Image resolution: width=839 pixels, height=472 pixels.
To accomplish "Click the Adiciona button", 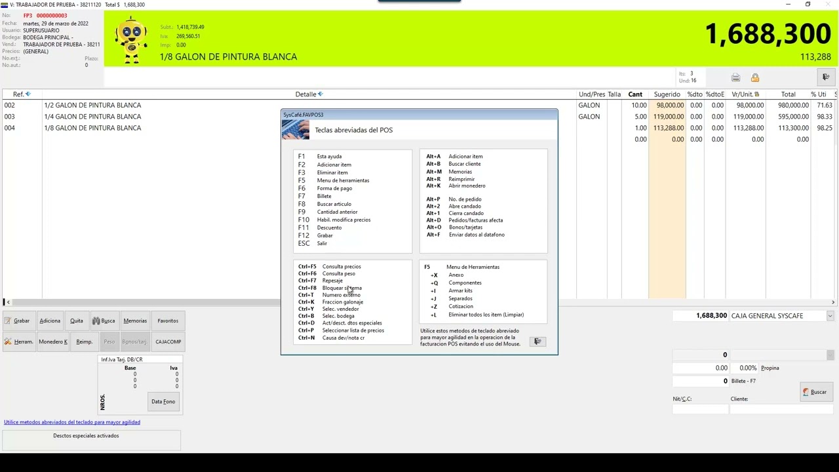I will click(x=50, y=321).
